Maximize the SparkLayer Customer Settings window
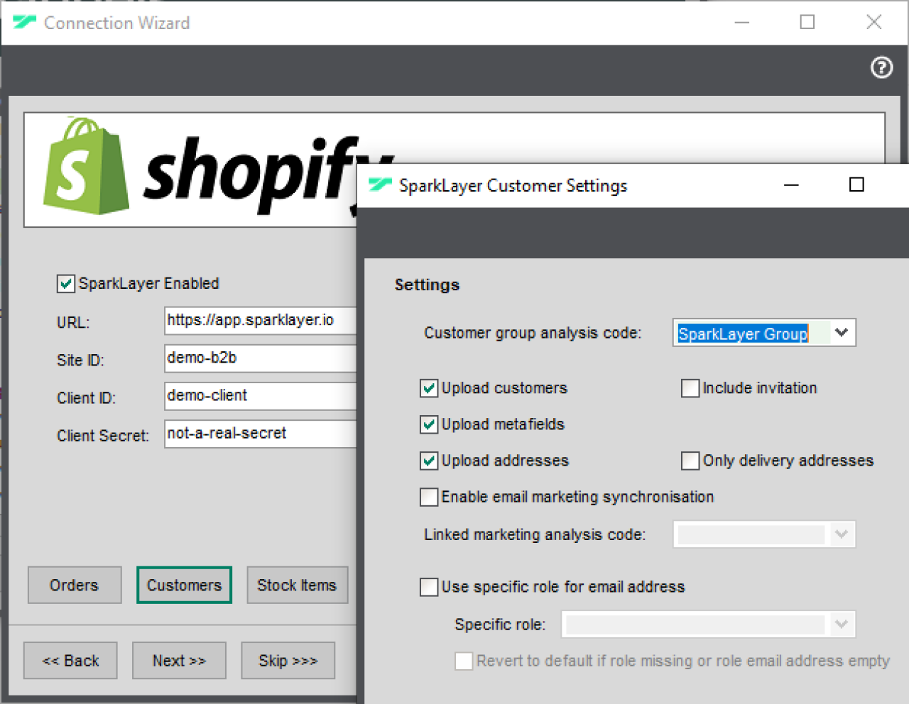The image size is (909, 704). point(856,185)
